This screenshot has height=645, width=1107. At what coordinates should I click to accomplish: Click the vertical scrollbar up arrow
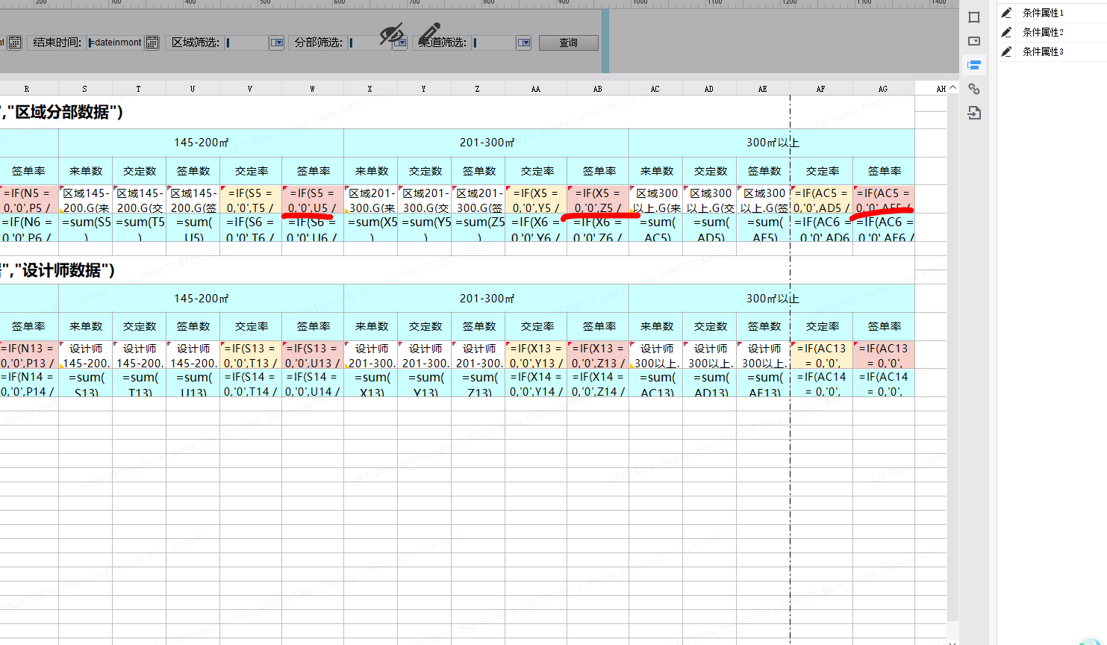click(952, 88)
